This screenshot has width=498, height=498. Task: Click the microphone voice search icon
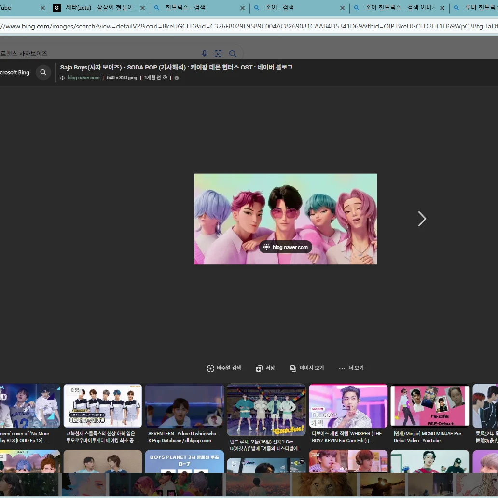point(205,54)
